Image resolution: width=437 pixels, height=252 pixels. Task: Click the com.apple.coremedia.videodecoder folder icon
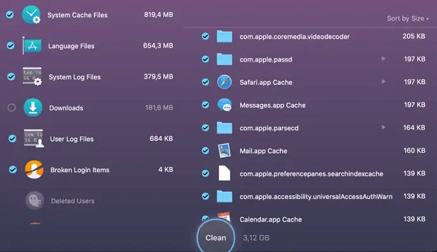tap(224, 37)
